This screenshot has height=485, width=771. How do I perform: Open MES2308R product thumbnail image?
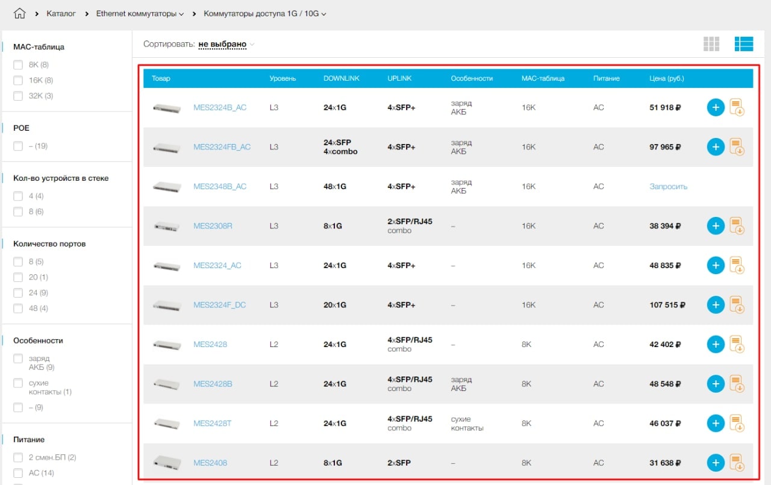tap(167, 227)
